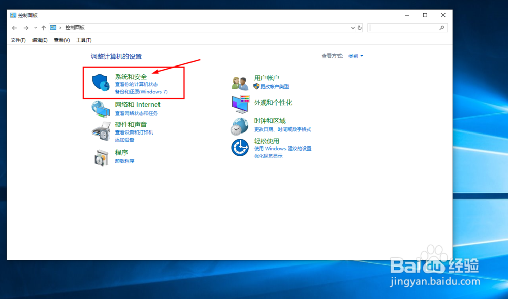Open the Ease of Access icon
The image size is (508, 299).
[240, 148]
